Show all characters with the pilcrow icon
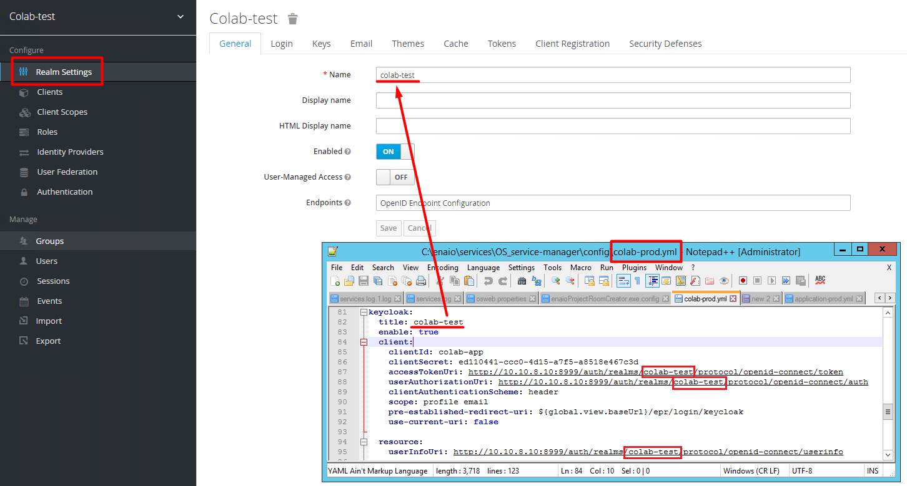This screenshot has height=486, width=907. [x=637, y=281]
